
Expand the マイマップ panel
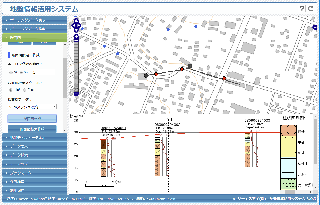35,164
